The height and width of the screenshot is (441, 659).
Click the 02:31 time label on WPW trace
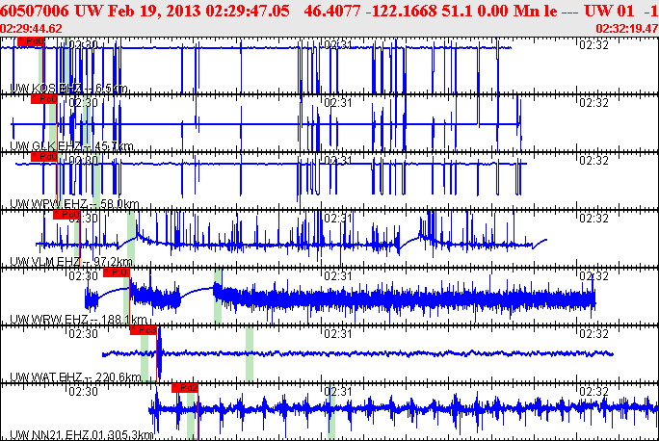[338, 161]
